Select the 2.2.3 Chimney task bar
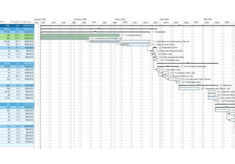The width and height of the screenshot is (235, 164). (x=212, y=95)
